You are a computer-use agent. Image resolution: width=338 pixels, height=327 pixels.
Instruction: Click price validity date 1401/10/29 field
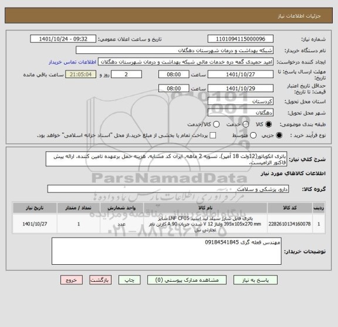pyautogui.click(x=241, y=89)
